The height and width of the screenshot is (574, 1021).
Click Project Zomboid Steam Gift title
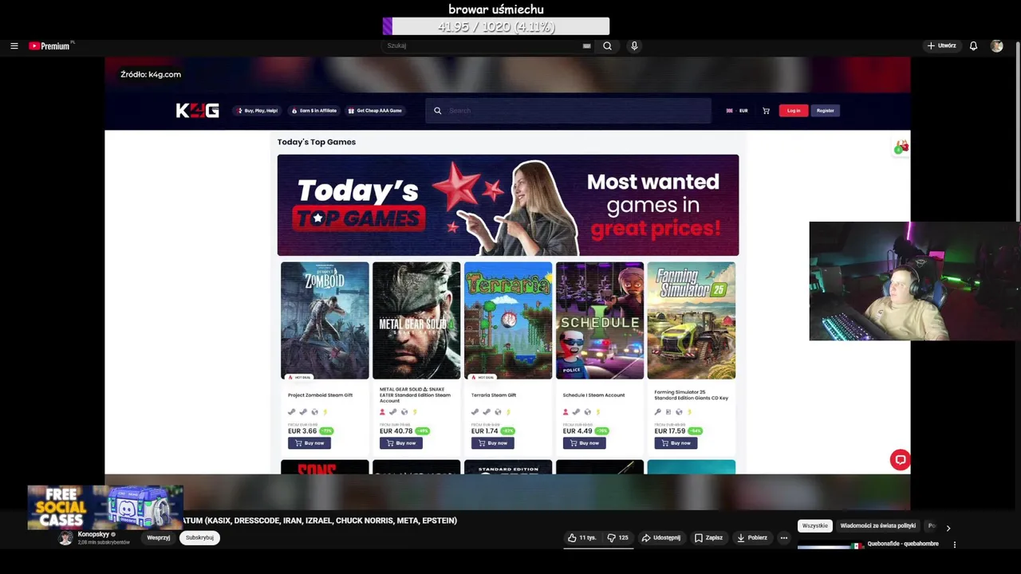320,395
